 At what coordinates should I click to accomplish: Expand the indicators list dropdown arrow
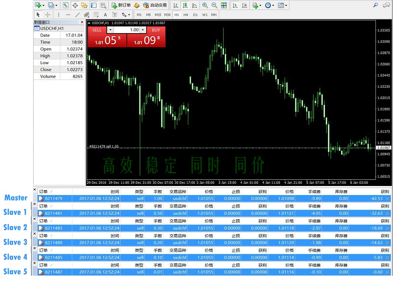coord(261,5)
